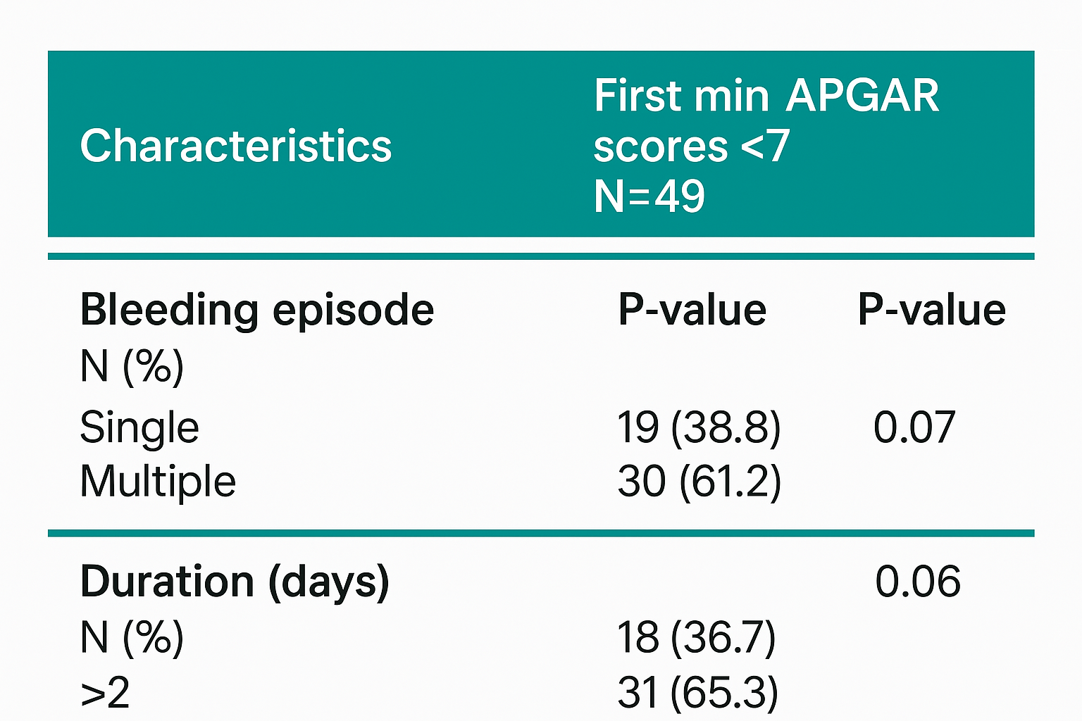The image size is (1082, 721).
Task: Select the 30 (61.2) cell value
Action: tap(699, 482)
